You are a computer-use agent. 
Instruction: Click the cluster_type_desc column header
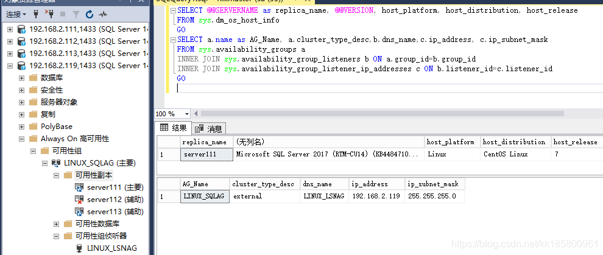tap(264, 184)
